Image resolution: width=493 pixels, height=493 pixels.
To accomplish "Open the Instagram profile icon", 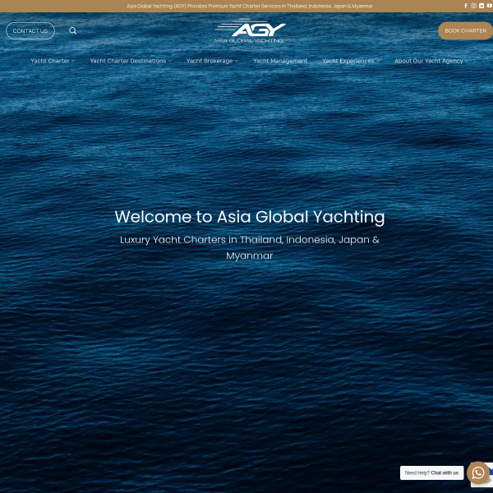I will (473, 6).
